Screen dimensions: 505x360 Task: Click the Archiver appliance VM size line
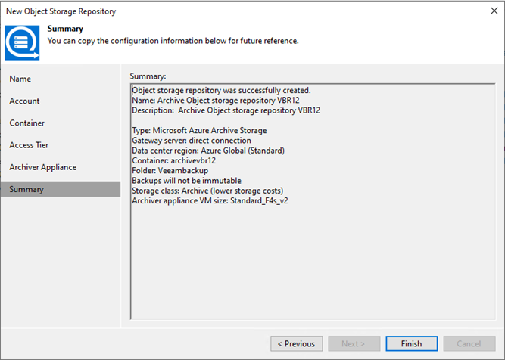pyautogui.click(x=210, y=200)
